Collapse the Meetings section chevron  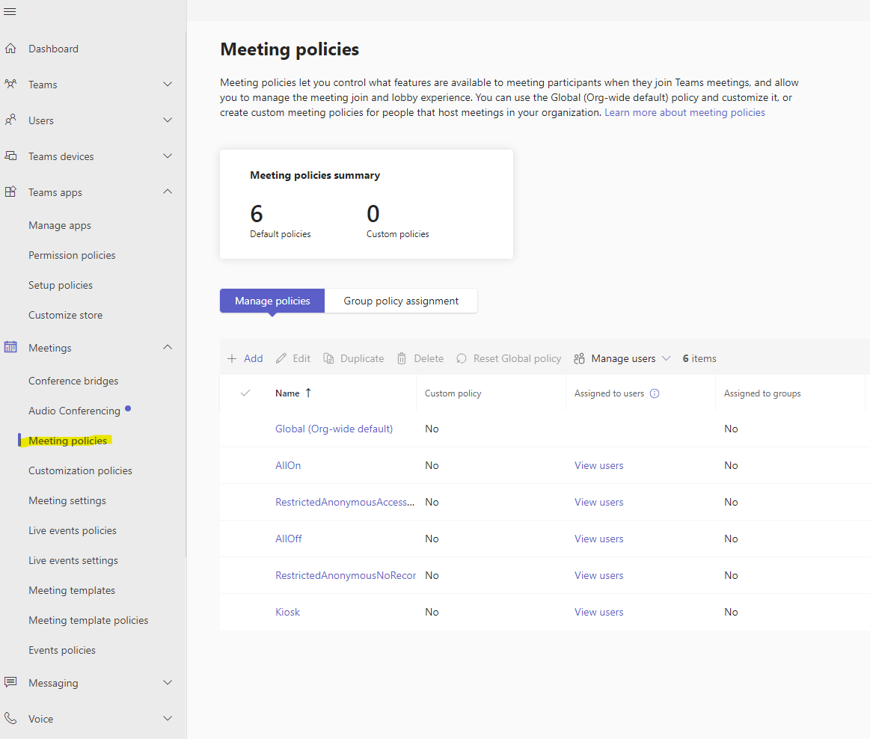click(x=168, y=347)
